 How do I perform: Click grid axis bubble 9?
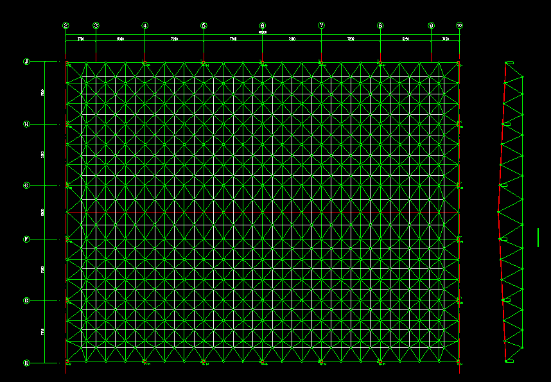click(x=431, y=26)
